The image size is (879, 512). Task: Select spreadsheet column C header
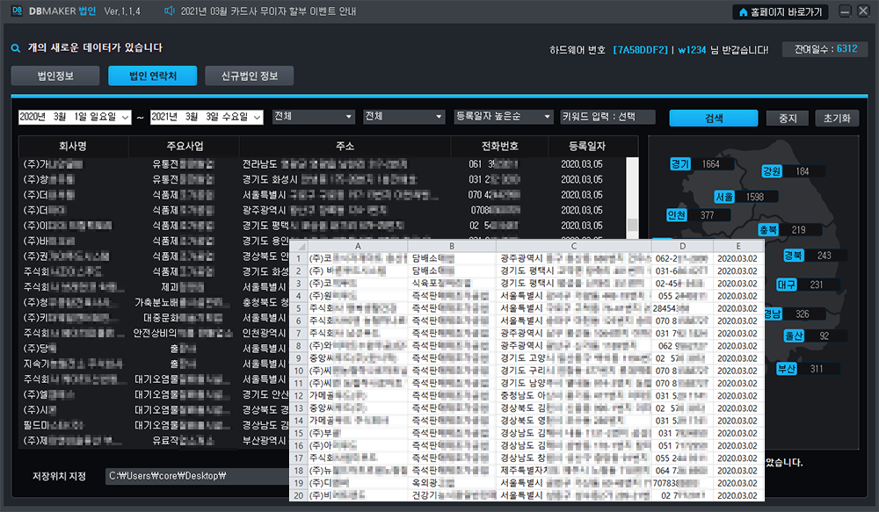(573, 246)
